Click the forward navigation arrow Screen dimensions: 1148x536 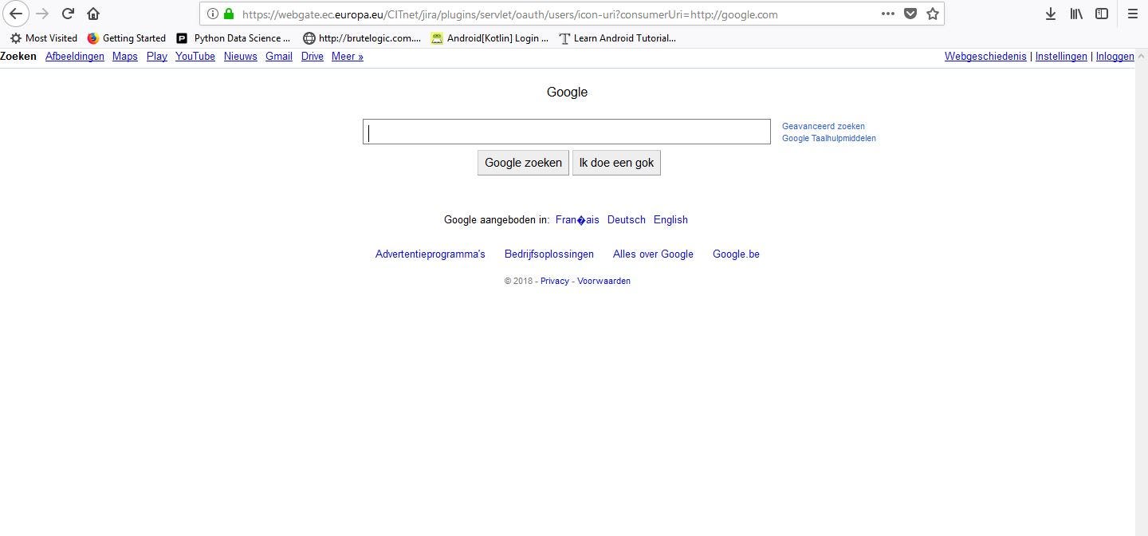(43, 14)
